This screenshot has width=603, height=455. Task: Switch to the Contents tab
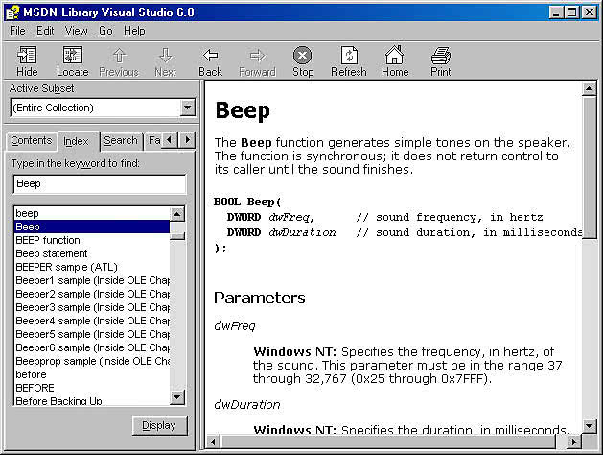tap(31, 140)
